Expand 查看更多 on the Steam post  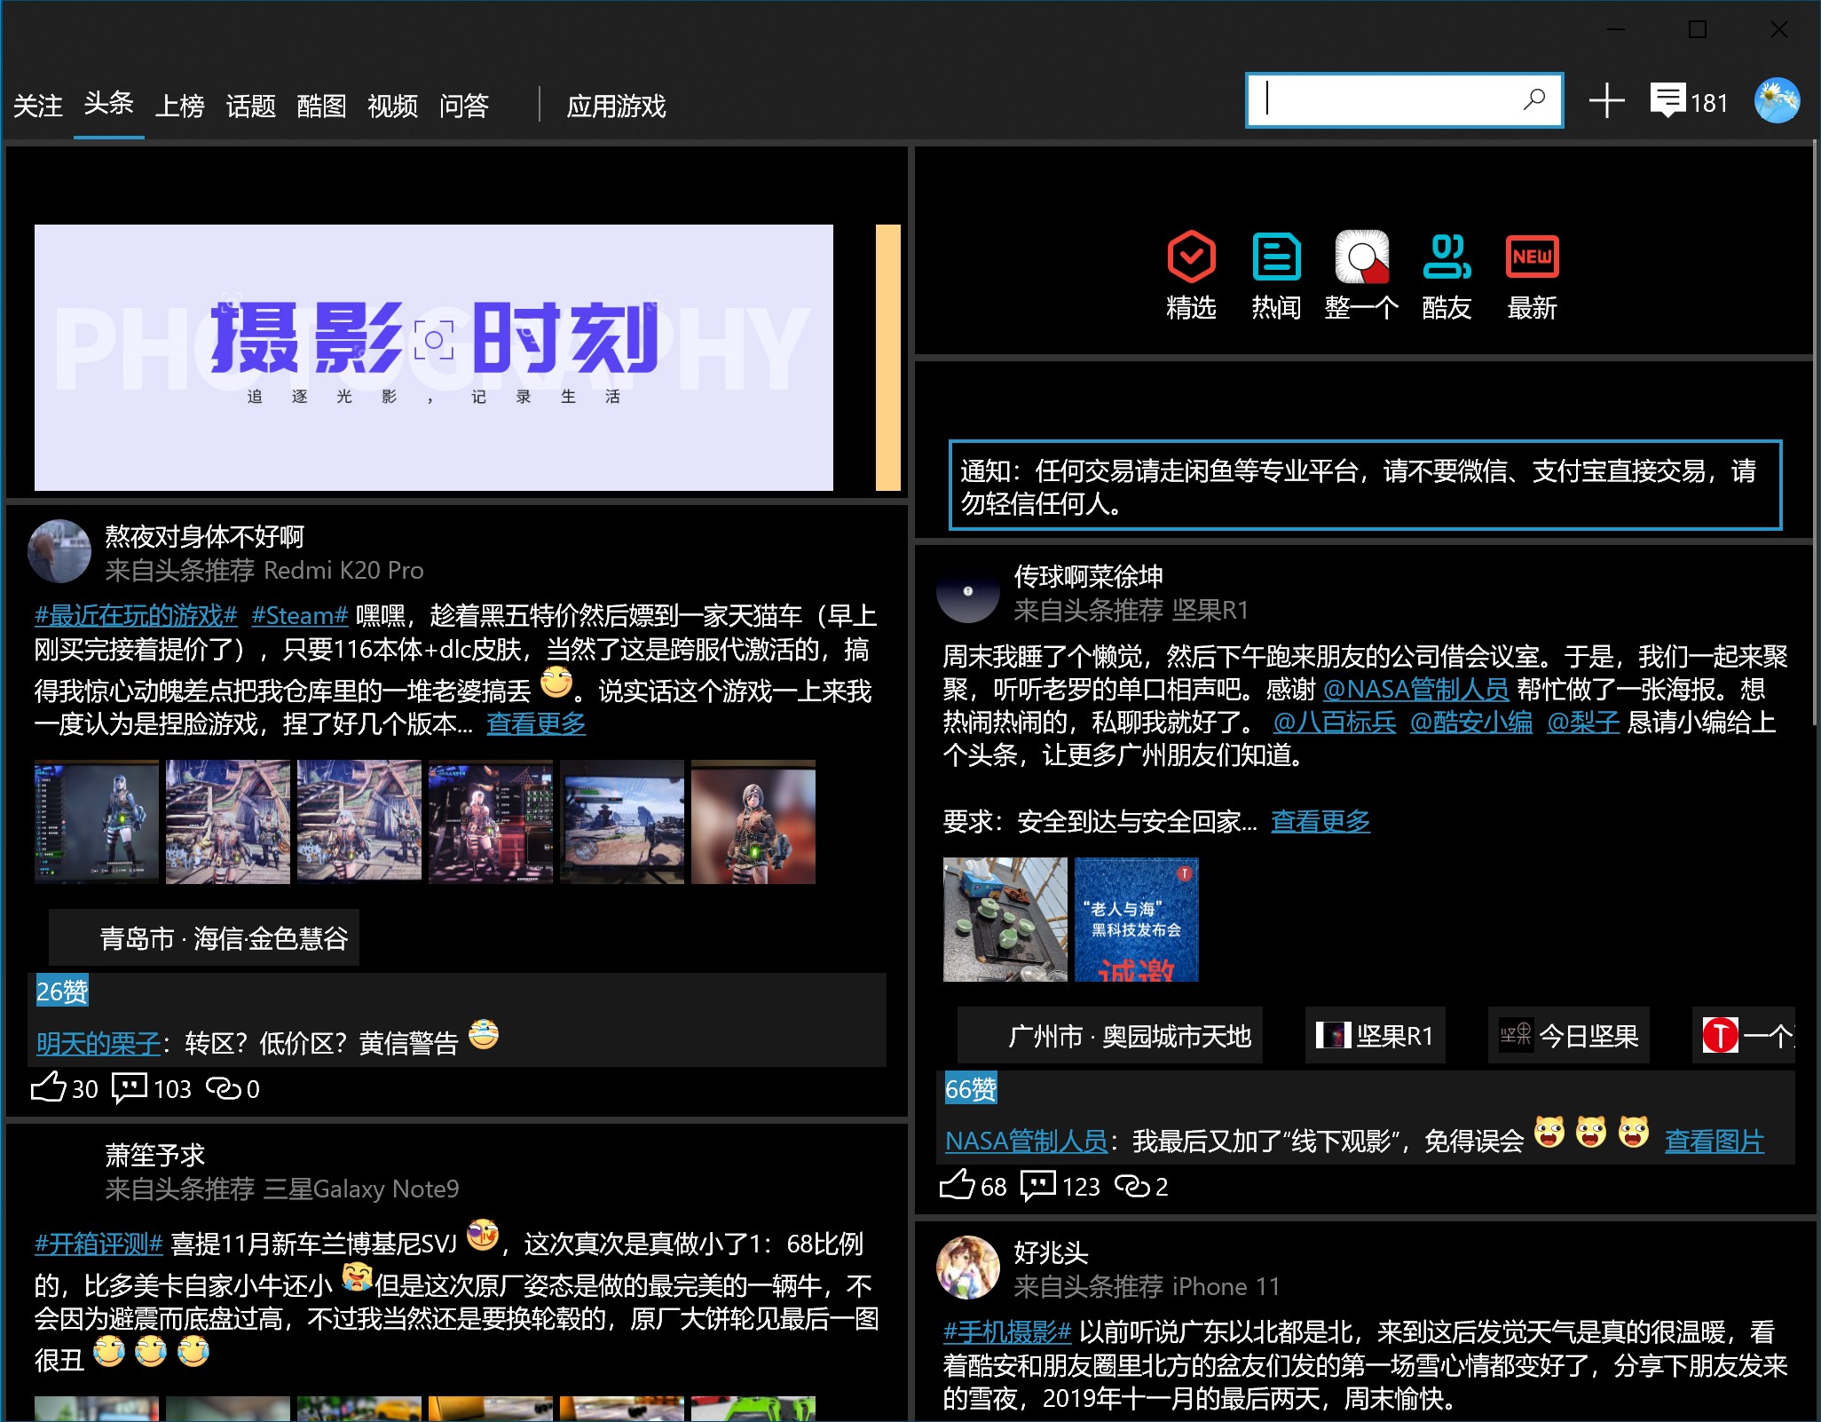[536, 723]
